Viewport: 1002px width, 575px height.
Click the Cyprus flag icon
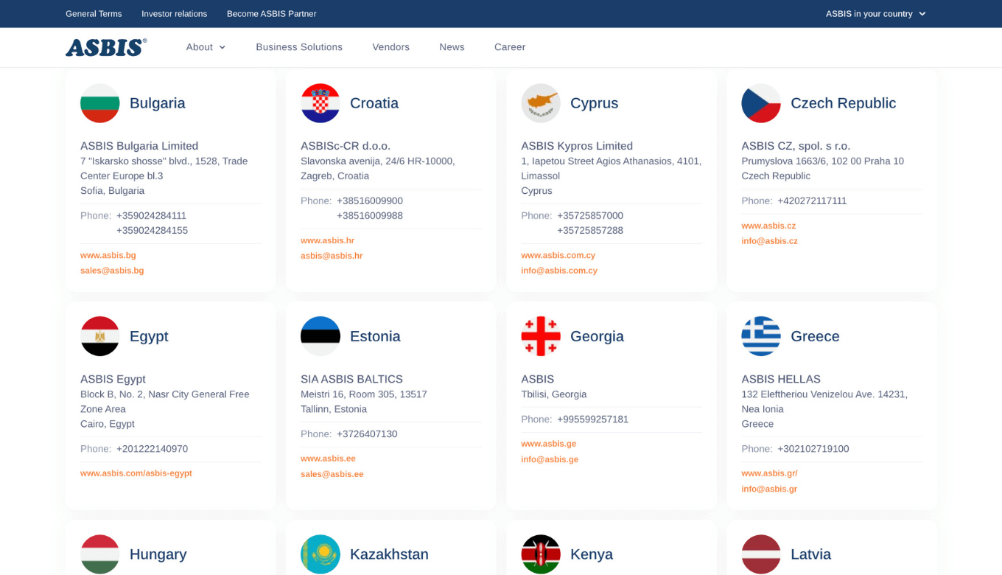tap(541, 103)
